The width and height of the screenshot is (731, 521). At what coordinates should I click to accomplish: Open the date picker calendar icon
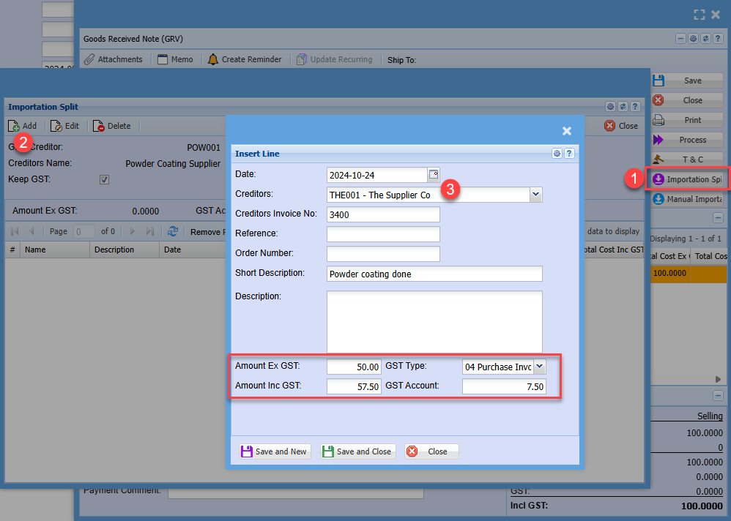pos(433,175)
